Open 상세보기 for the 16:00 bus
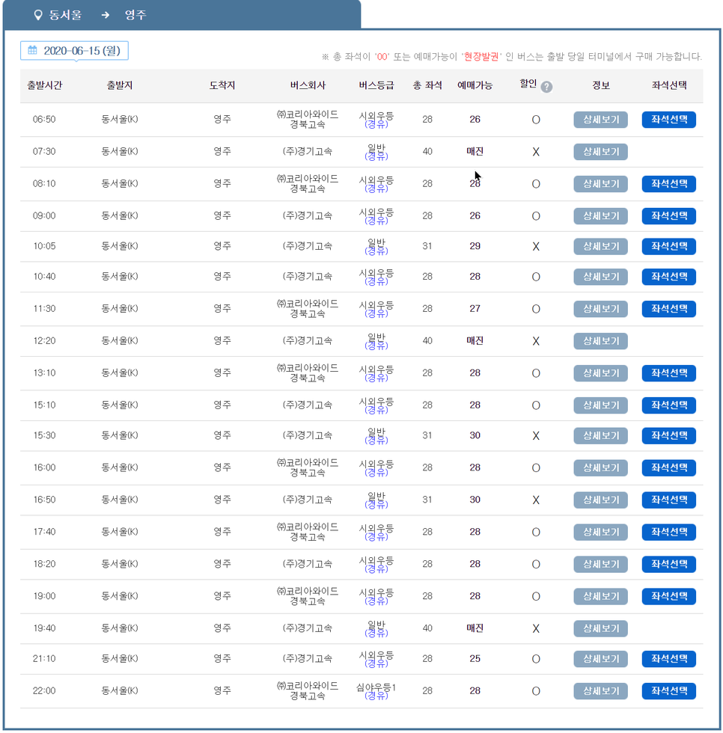The image size is (723, 733). tap(600, 468)
